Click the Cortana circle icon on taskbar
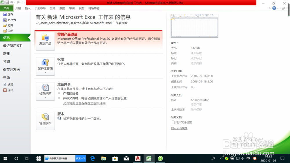This screenshot has height=163, width=290. coord(16,158)
